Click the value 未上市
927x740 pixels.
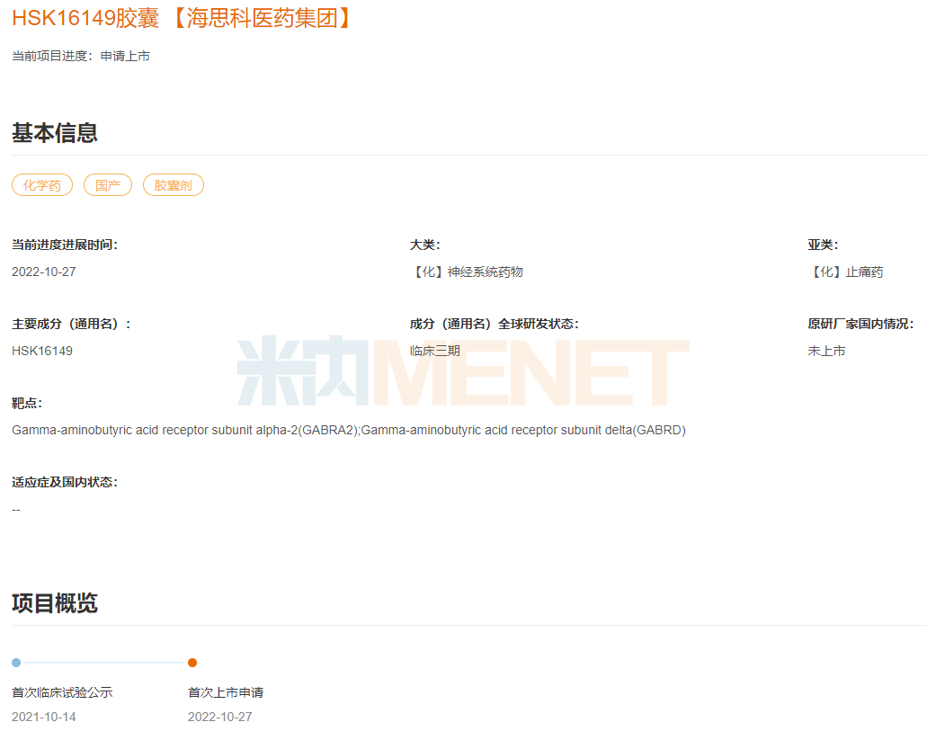[826, 351]
